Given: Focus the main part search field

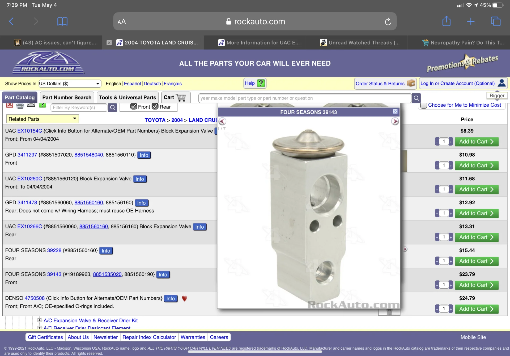Looking at the screenshot, I should point(305,98).
